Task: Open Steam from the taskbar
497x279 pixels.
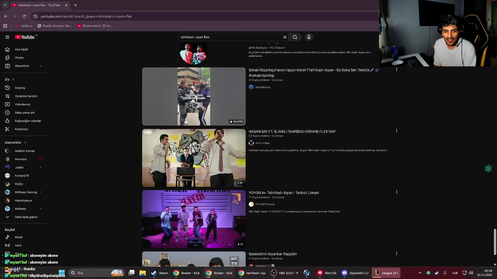Action: click(x=159, y=273)
